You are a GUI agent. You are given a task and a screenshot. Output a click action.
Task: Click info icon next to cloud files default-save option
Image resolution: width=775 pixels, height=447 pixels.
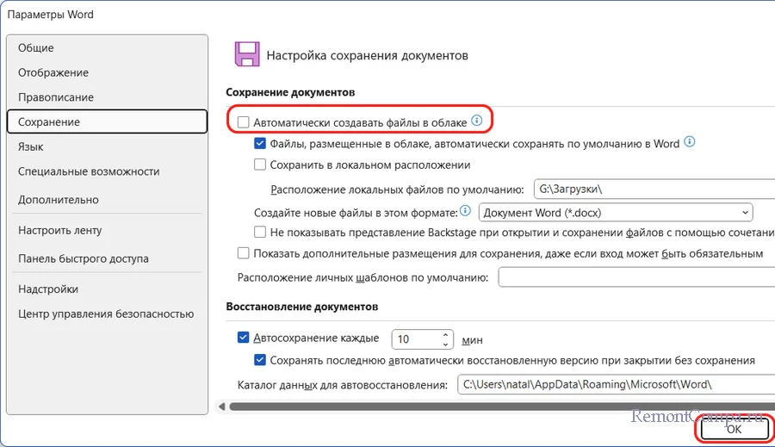tap(689, 143)
